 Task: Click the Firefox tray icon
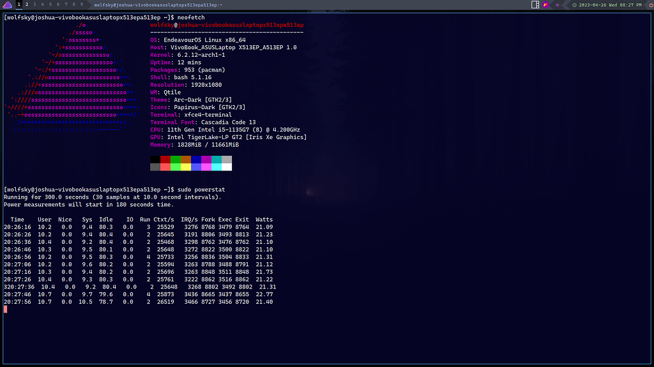click(547, 4)
